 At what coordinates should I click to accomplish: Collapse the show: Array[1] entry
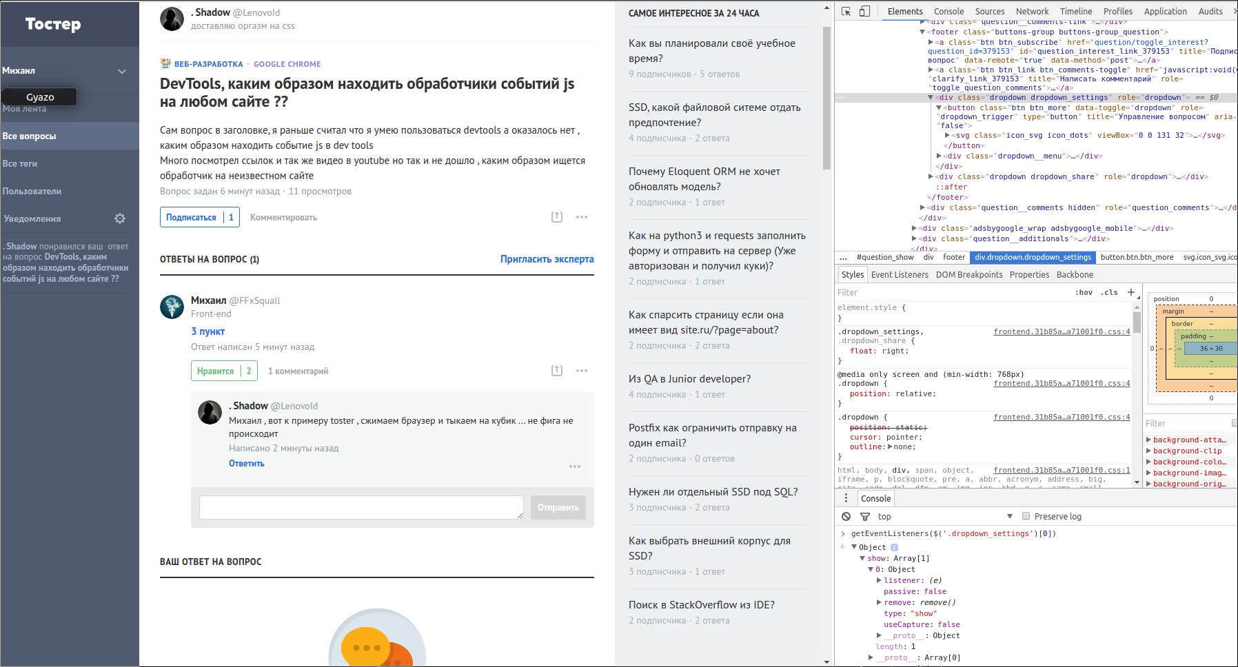[x=862, y=558]
